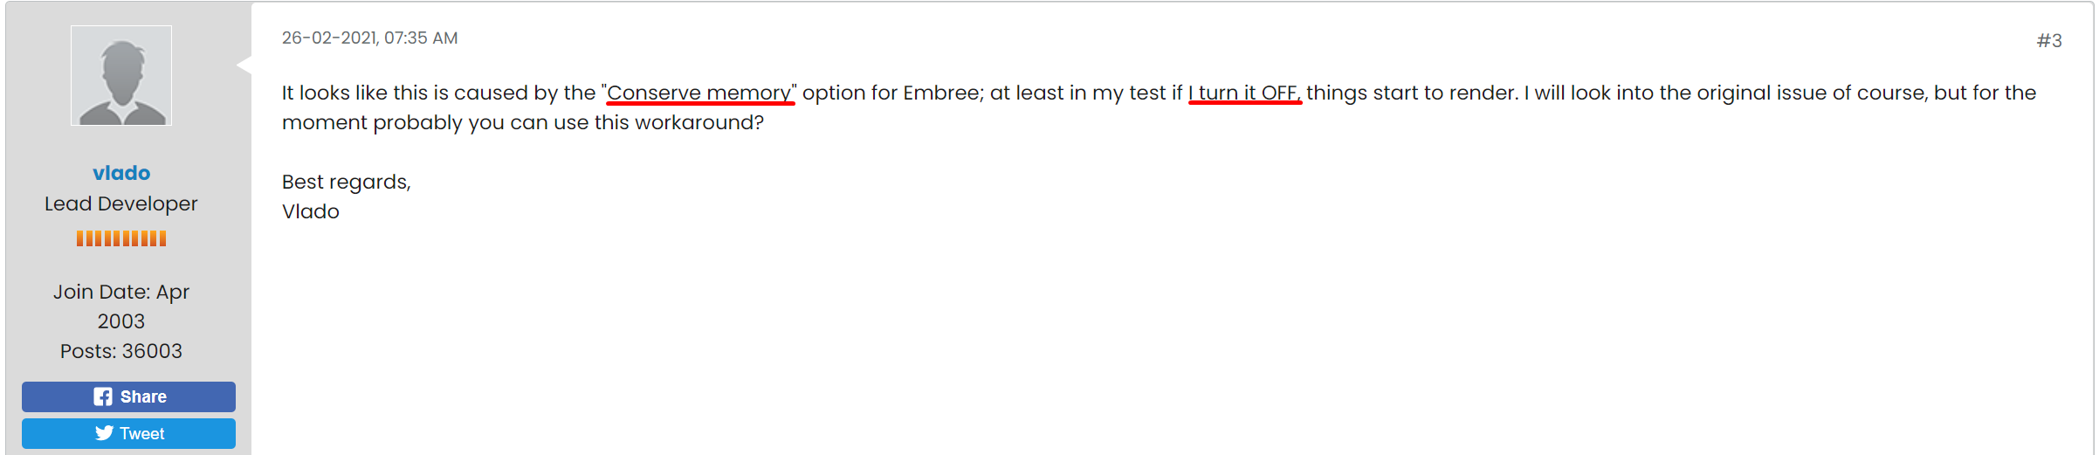Click the Facebook logo on Share button
This screenshot has width=2099, height=455.
click(x=103, y=396)
